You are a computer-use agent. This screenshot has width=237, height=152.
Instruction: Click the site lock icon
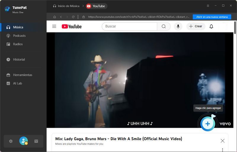[84, 17]
